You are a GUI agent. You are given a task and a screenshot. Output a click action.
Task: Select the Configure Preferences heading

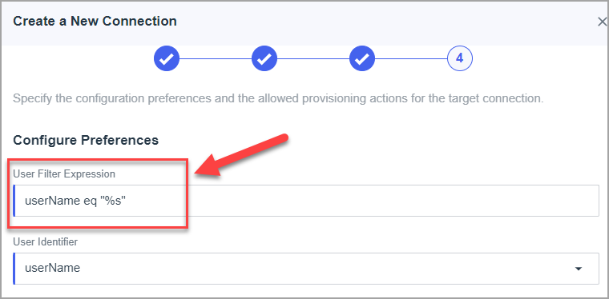[86, 140]
